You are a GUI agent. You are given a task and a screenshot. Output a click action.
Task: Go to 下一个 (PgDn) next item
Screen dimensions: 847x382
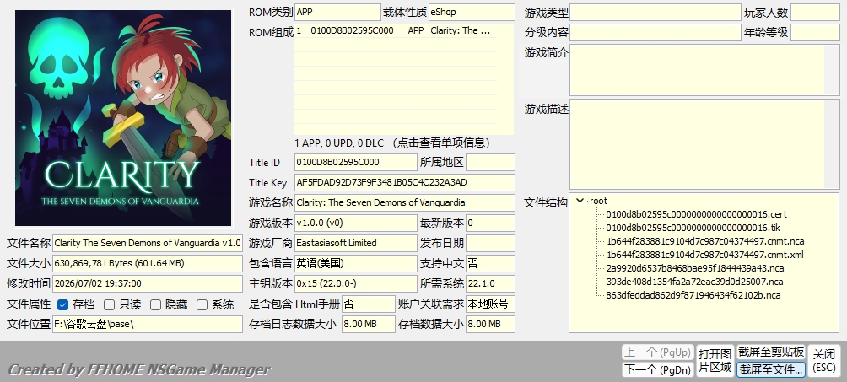point(657,369)
